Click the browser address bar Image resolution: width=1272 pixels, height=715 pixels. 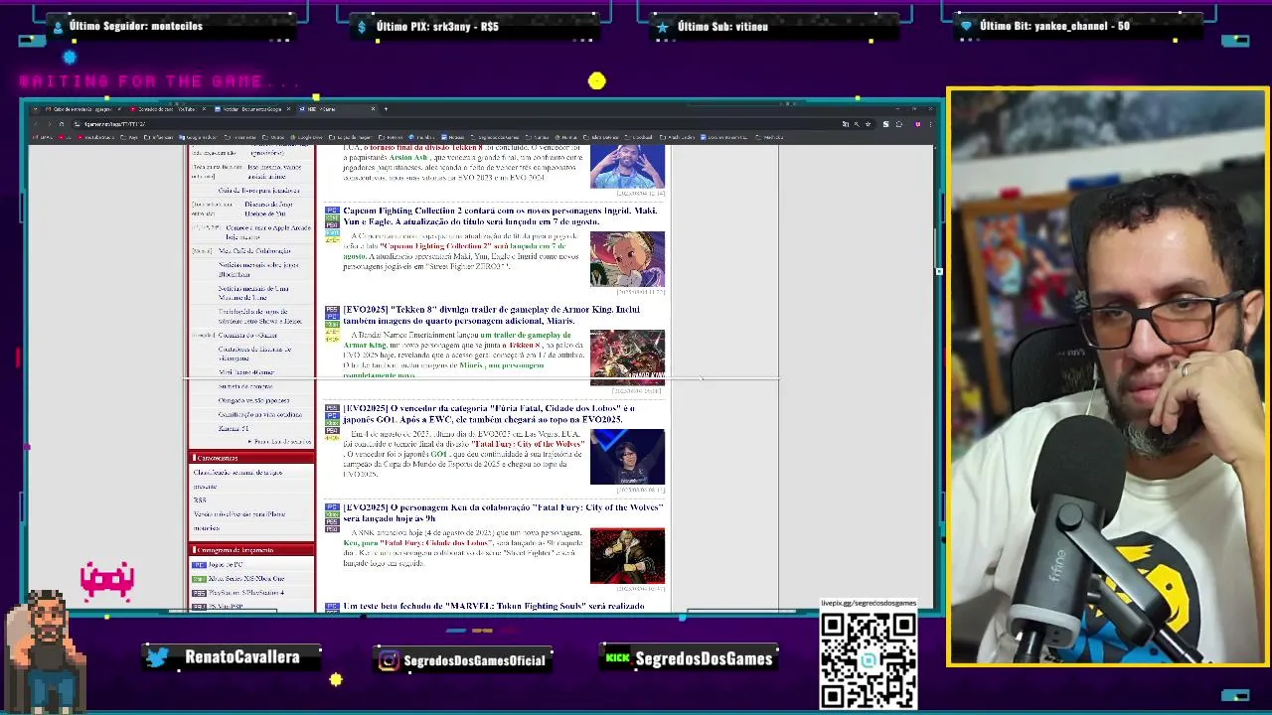click(x=455, y=124)
